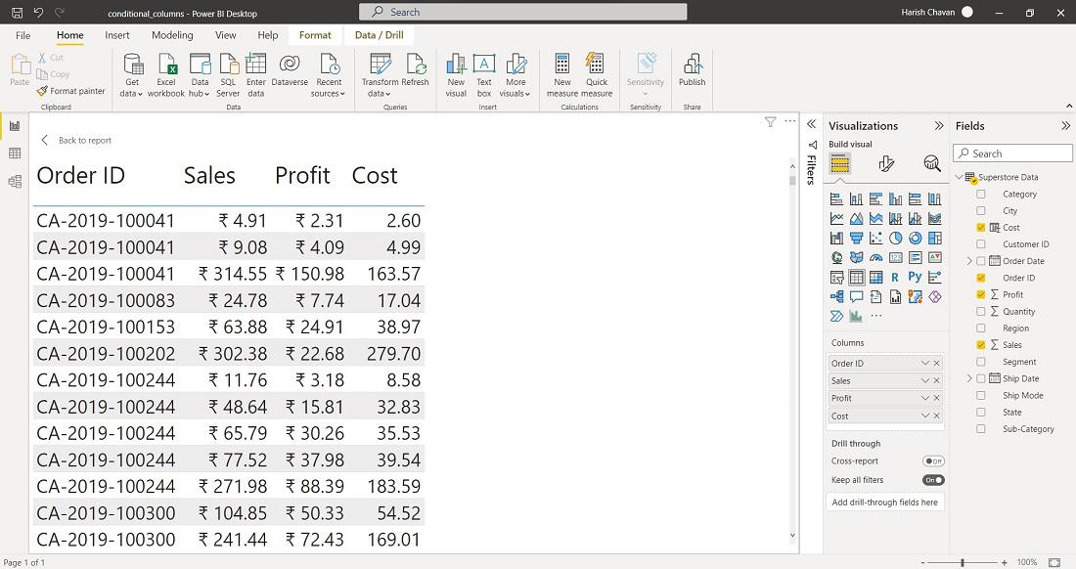Uncheck the Profit field checkbox
This screenshot has width=1076, height=569.
click(x=981, y=294)
